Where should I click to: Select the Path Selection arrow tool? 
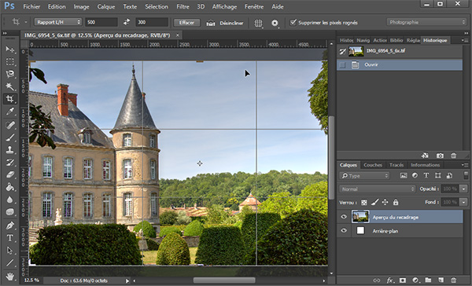point(9,250)
